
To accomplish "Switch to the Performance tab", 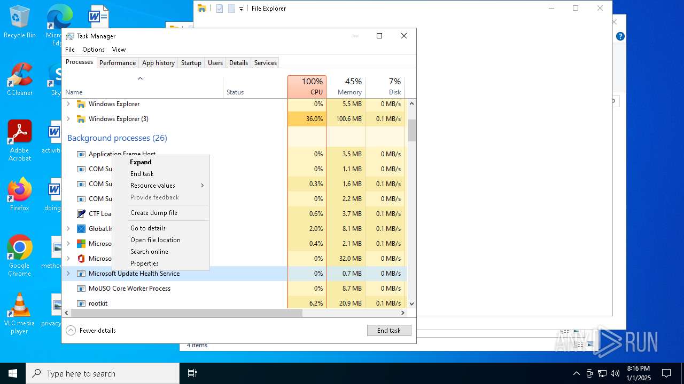I will click(118, 63).
